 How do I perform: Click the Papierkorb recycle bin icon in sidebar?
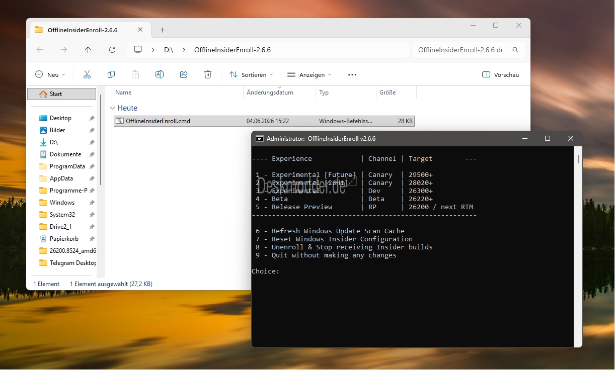43,239
